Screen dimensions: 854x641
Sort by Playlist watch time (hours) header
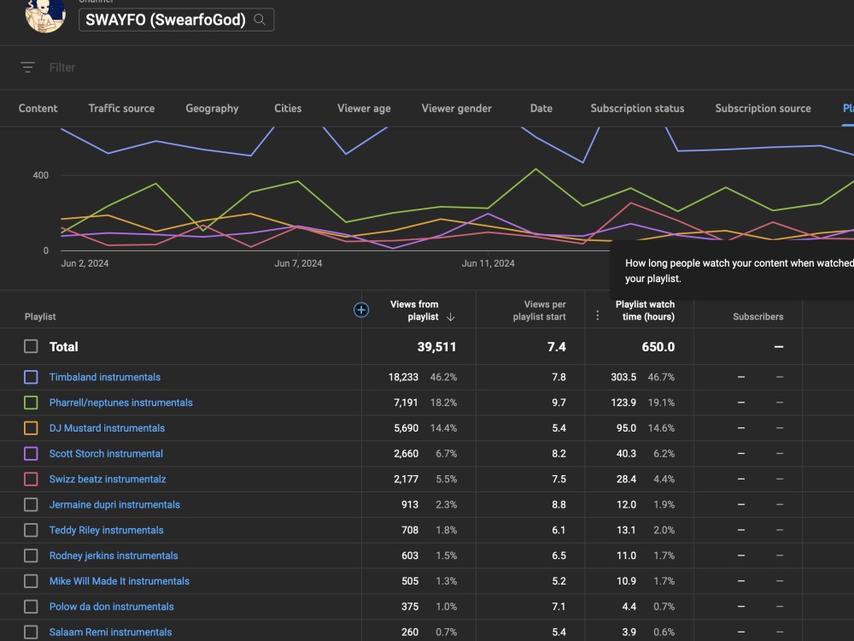click(645, 311)
